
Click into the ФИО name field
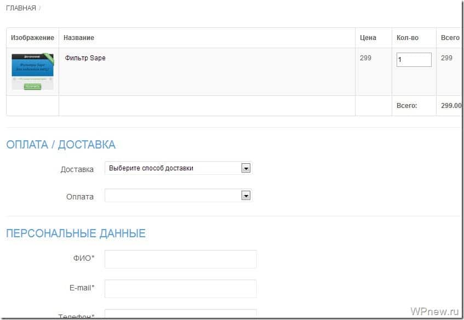click(181, 259)
